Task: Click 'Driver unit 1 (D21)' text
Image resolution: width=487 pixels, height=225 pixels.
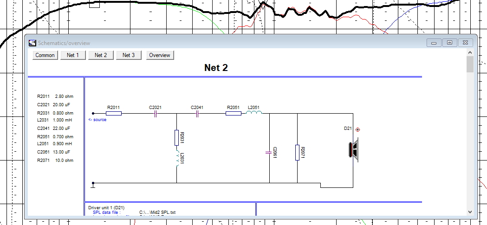Action: pos(106,208)
